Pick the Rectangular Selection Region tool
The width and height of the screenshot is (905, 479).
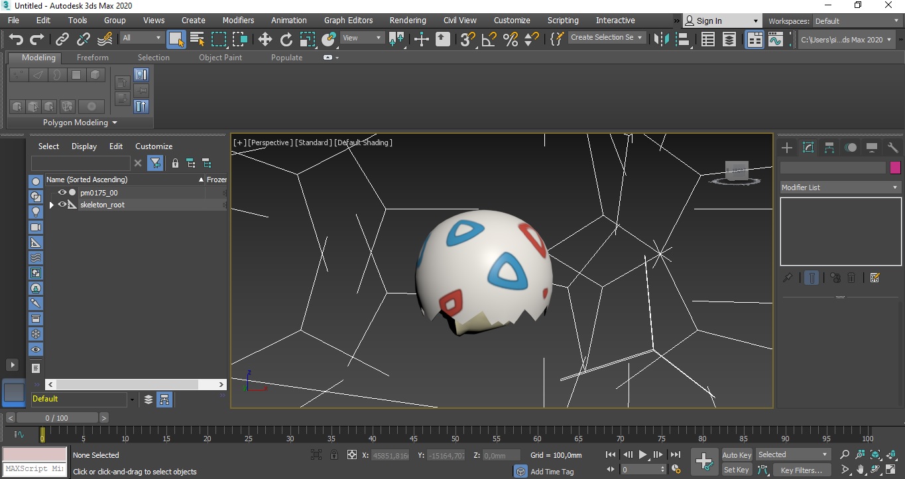(x=219, y=39)
